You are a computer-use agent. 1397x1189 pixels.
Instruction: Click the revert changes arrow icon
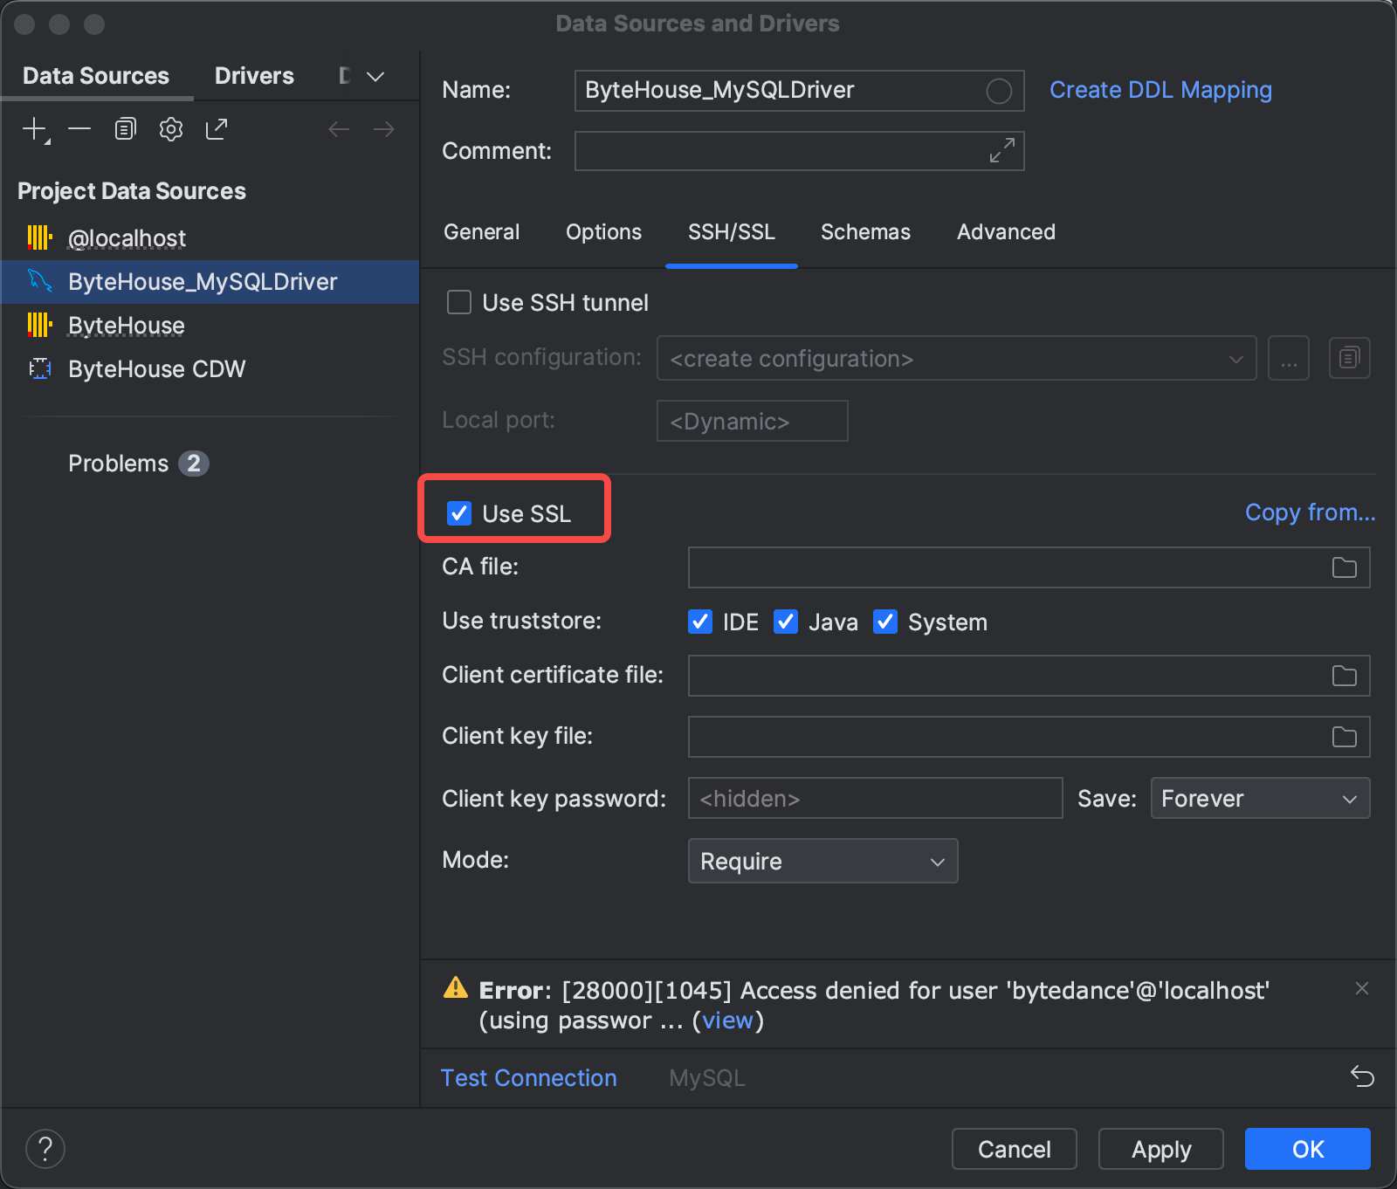[1362, 1076]
